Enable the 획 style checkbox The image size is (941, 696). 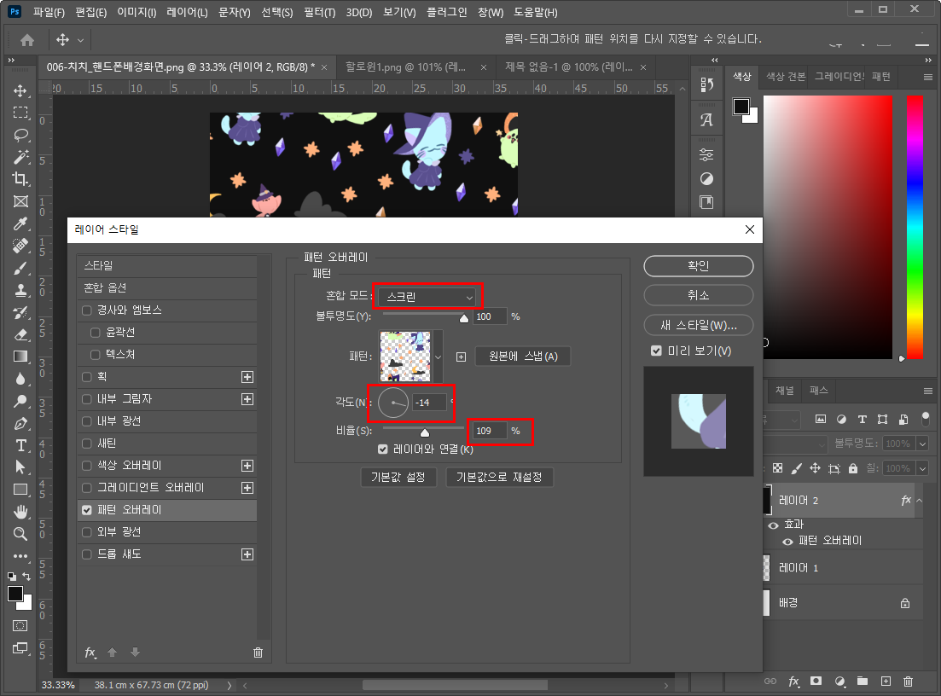(x=87, y=377)
